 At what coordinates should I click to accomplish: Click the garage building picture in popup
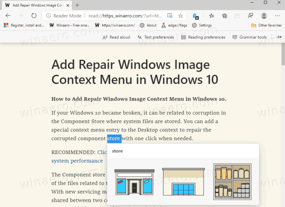[183, 181]
